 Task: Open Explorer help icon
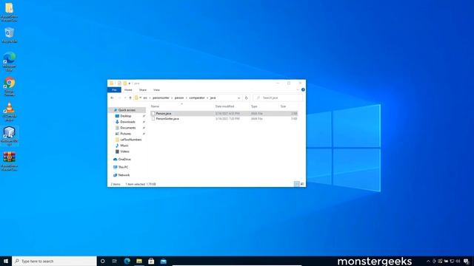(303, 89)
